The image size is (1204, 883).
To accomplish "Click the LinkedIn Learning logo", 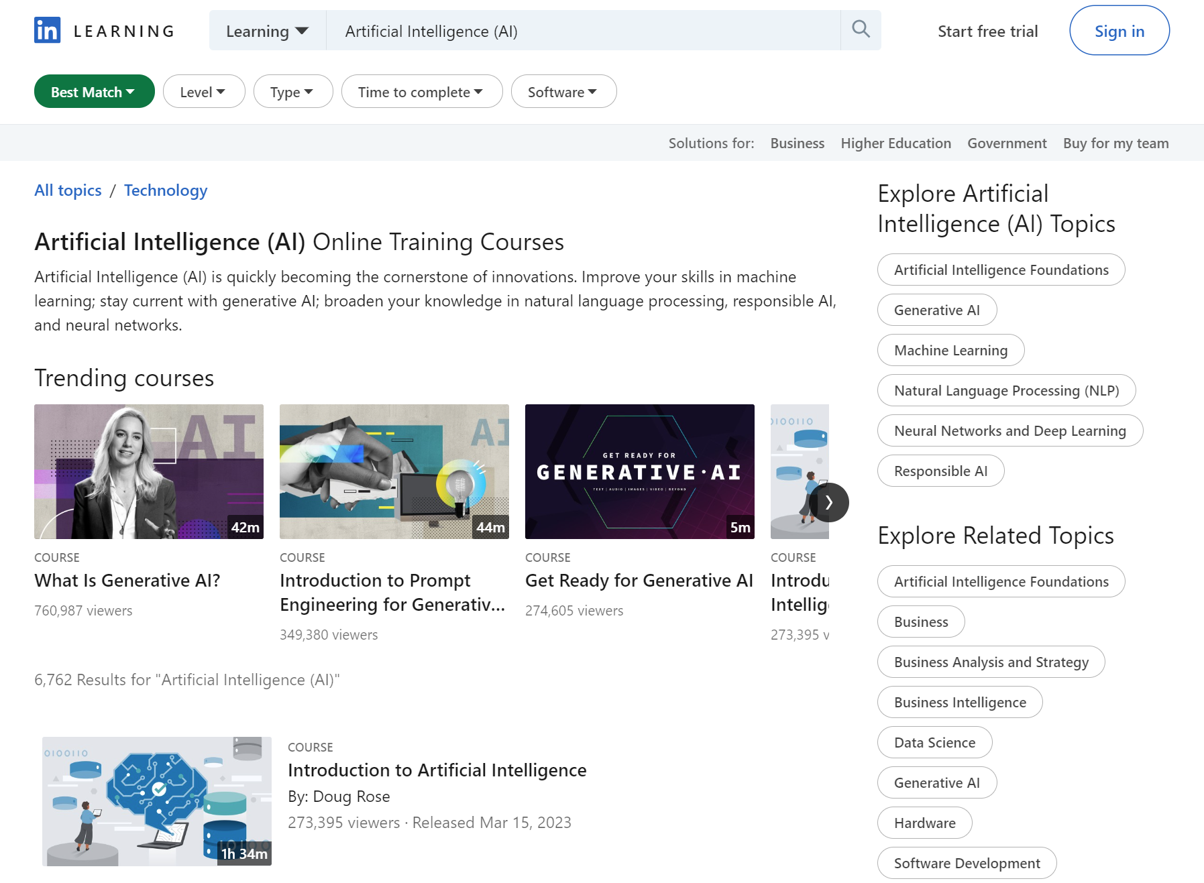I will click(105, 31).
